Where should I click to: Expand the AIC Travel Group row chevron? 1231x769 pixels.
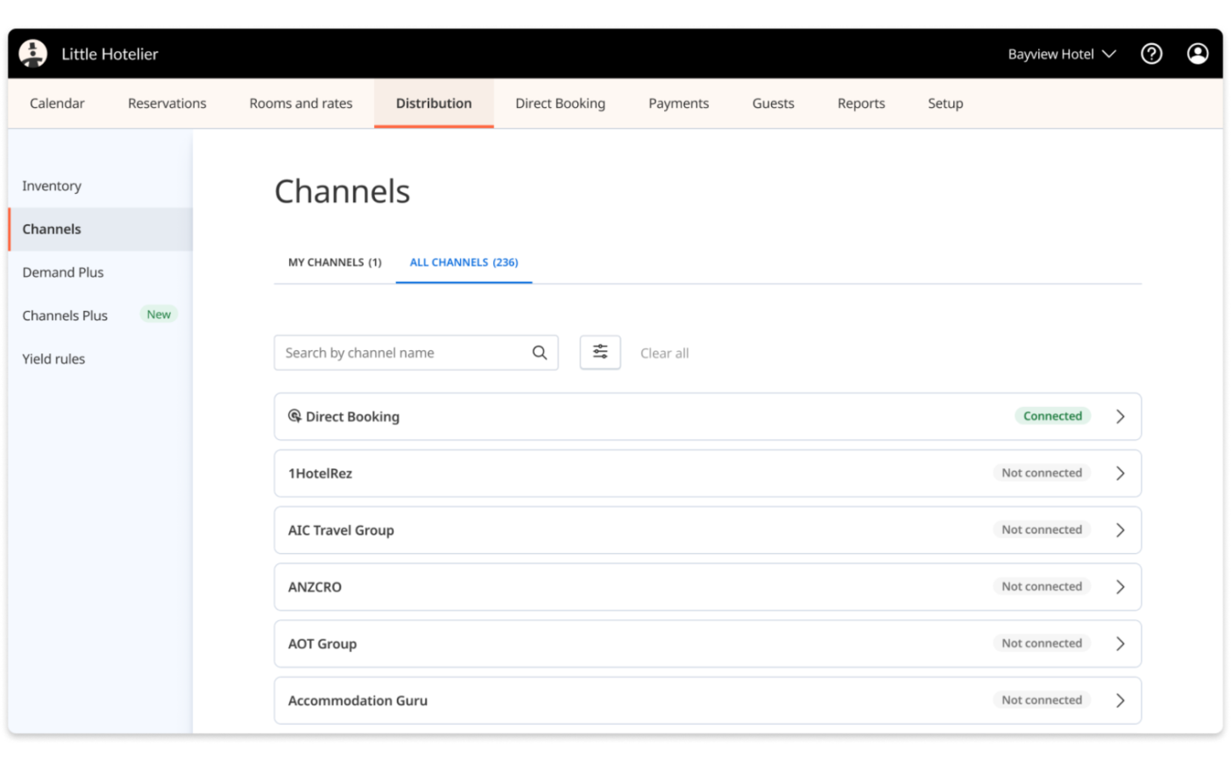click(x=1120, y=530)
